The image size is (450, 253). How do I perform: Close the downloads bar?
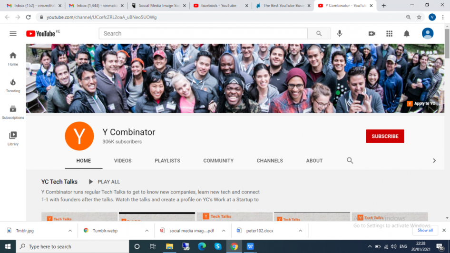(x=444, y=230)
